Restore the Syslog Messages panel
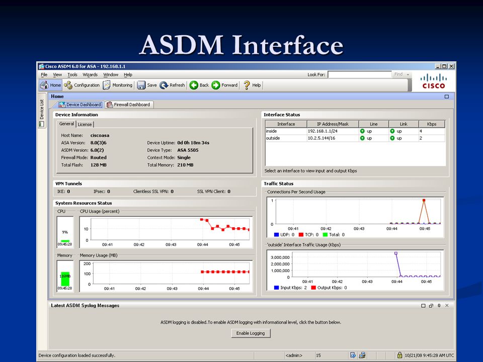The width and height of the screenshot is (483, 362). pos(431,306)
